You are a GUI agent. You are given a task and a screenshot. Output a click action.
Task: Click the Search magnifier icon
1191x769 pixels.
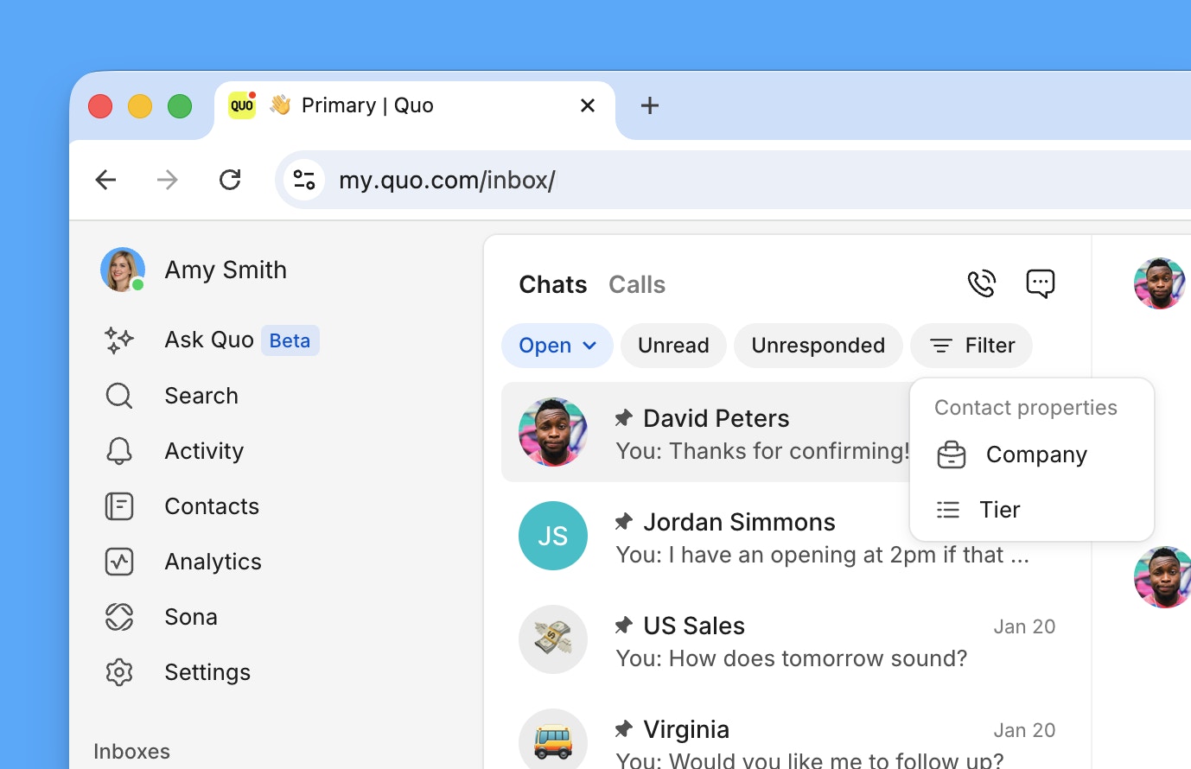coord(119,396)
